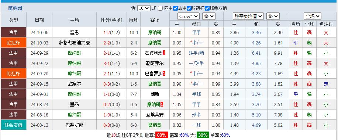The width and height of the screenshot is (338, 140).
Task: Click the 盘口 column header
Action: [196, 24]
